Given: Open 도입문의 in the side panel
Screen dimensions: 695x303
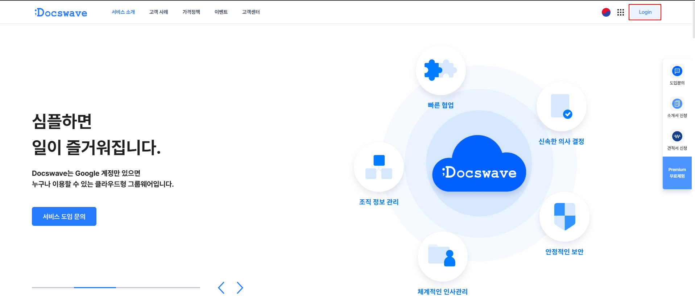Looking at the screenshot, I should (677, 75).
